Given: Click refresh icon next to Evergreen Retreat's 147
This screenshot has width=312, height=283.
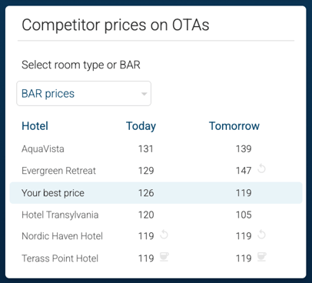Looking at the screenshot, I should pyautogui.click(x=261, y=168).
